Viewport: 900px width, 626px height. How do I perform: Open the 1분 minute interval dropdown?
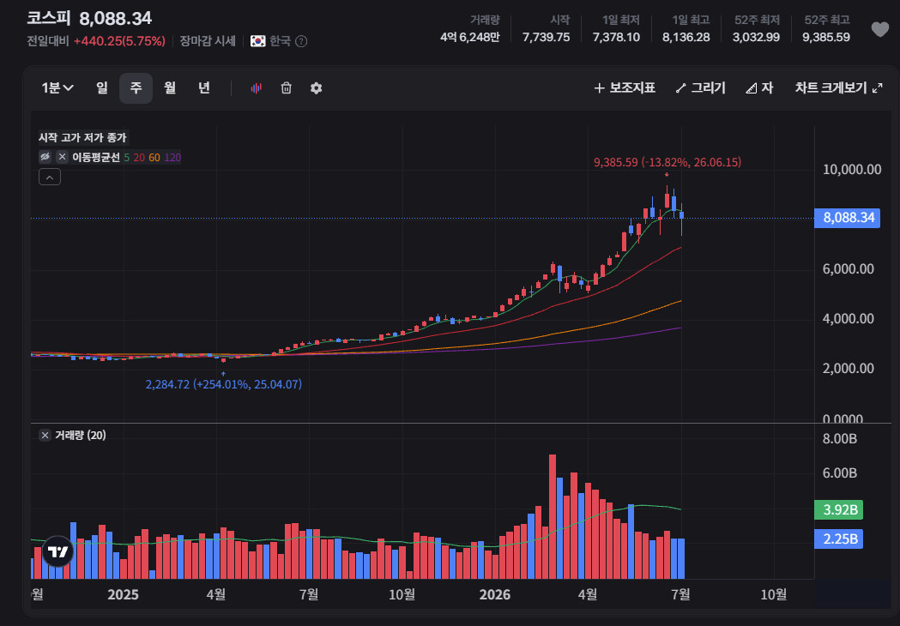pos(57,87)
